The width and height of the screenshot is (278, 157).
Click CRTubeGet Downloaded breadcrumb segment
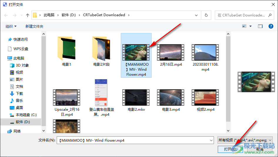(104, 15)
